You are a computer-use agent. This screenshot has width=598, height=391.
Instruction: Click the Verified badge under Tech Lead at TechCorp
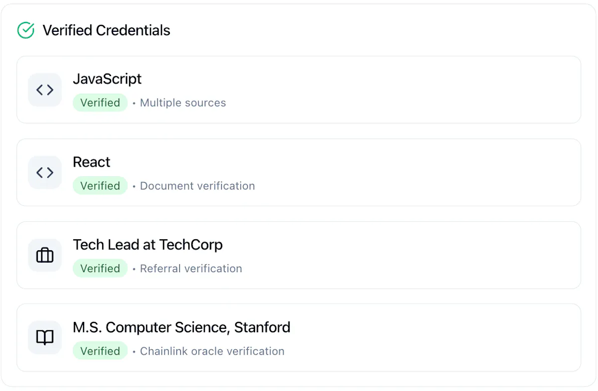(100, 269)
